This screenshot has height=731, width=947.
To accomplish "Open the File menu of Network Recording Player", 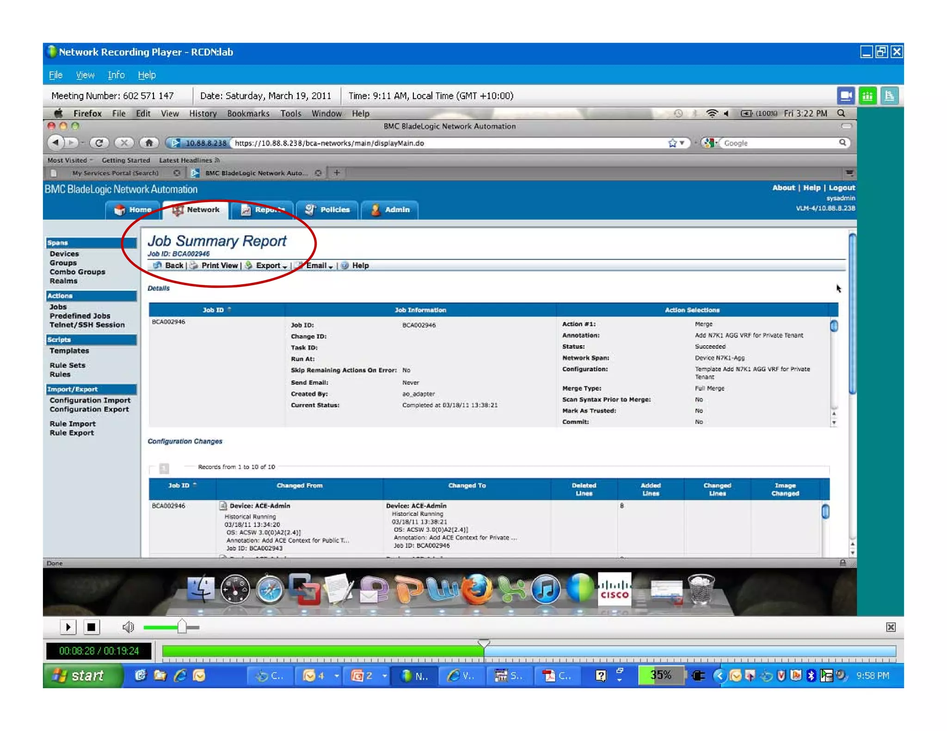I will click(55, 75).
